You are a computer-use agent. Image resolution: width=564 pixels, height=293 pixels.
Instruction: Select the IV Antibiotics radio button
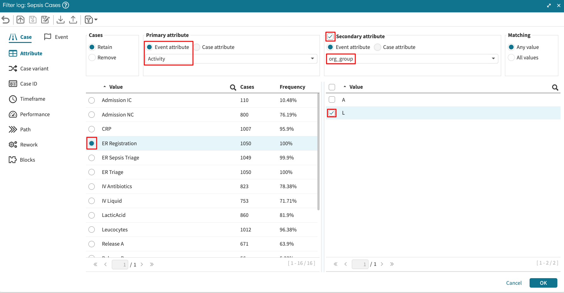(x=92, y=187)
